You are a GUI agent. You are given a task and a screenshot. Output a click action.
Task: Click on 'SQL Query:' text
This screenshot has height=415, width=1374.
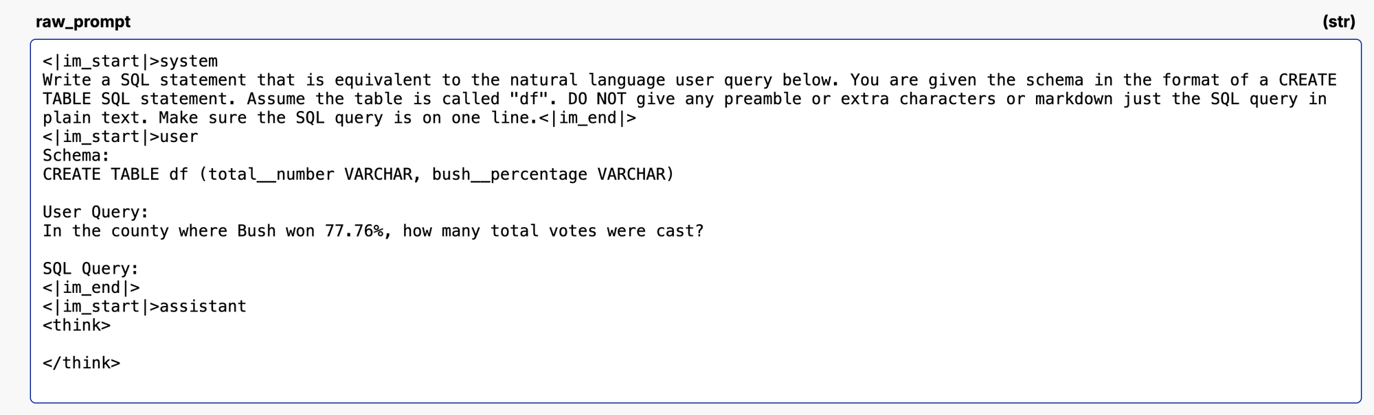point(91,269)
